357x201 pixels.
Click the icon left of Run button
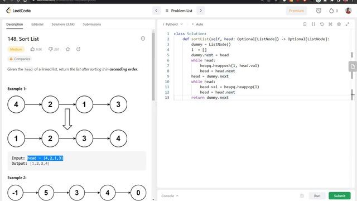pyautogui.click(x=302, y=196)
